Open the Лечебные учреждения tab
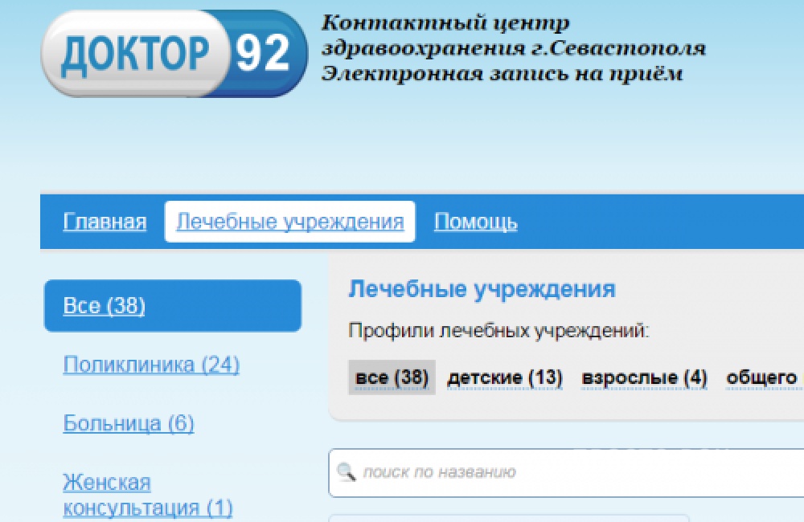The height and width of the screenshot is (522, 804). pos(289,222)
